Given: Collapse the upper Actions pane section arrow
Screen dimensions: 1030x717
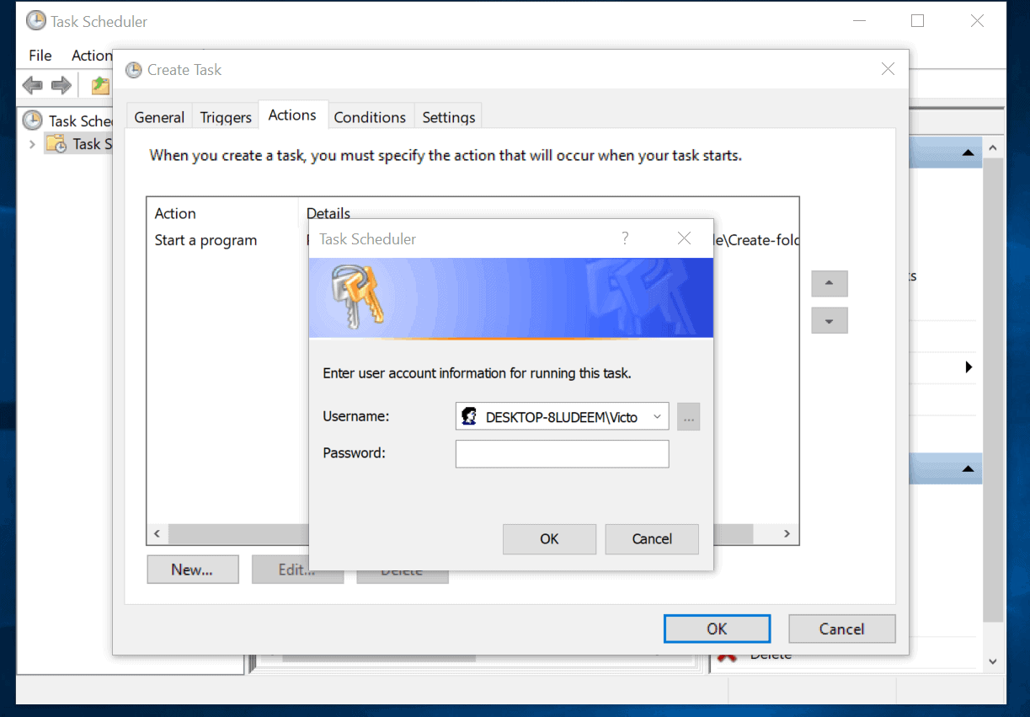Looking at the screenshot, I should [968, 152].
